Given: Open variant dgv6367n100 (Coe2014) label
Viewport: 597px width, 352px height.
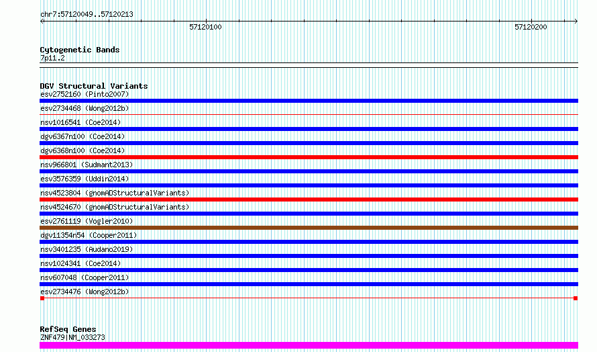Looking at the screenshot, I should pyautogui.click(x=83, y=136).
